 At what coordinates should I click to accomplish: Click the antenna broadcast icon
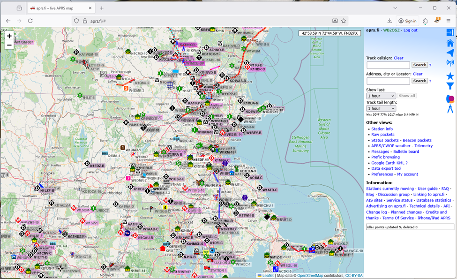coord(450,63)
